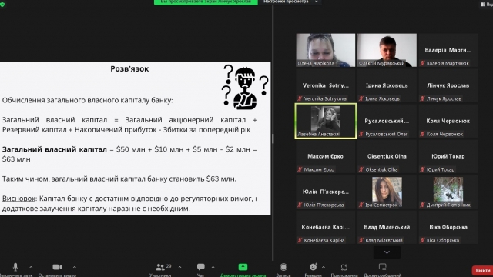The image size is (493, 277).
Task: Click muted mic icon for Конебаєва Каріна
Action: tap(300, 240)
